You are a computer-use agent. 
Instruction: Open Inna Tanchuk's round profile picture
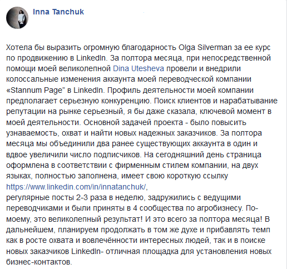(x=17, y=18)
